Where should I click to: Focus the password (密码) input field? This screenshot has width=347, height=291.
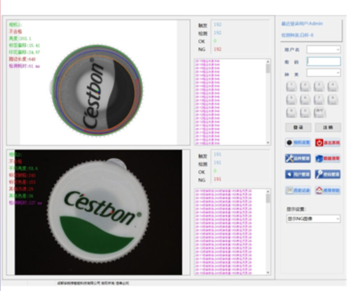coord(324,61)
